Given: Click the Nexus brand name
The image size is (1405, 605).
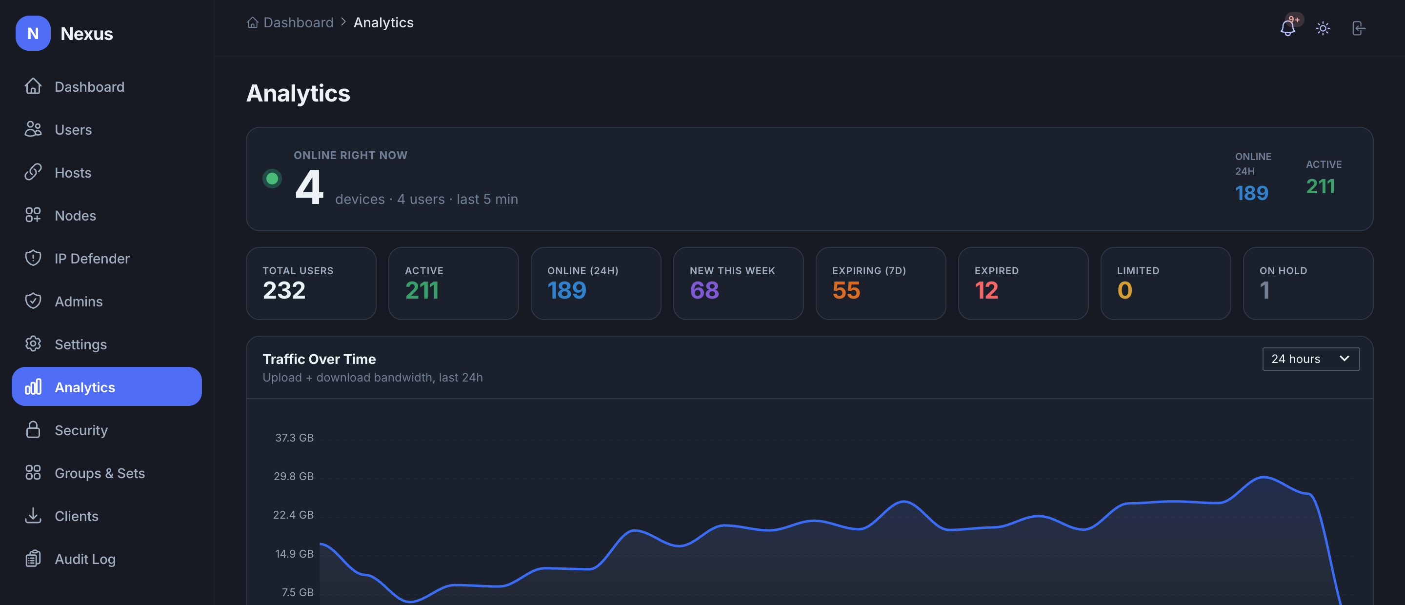Looking at the screenshot, I should pyautogui.click(x=87, y=34).
